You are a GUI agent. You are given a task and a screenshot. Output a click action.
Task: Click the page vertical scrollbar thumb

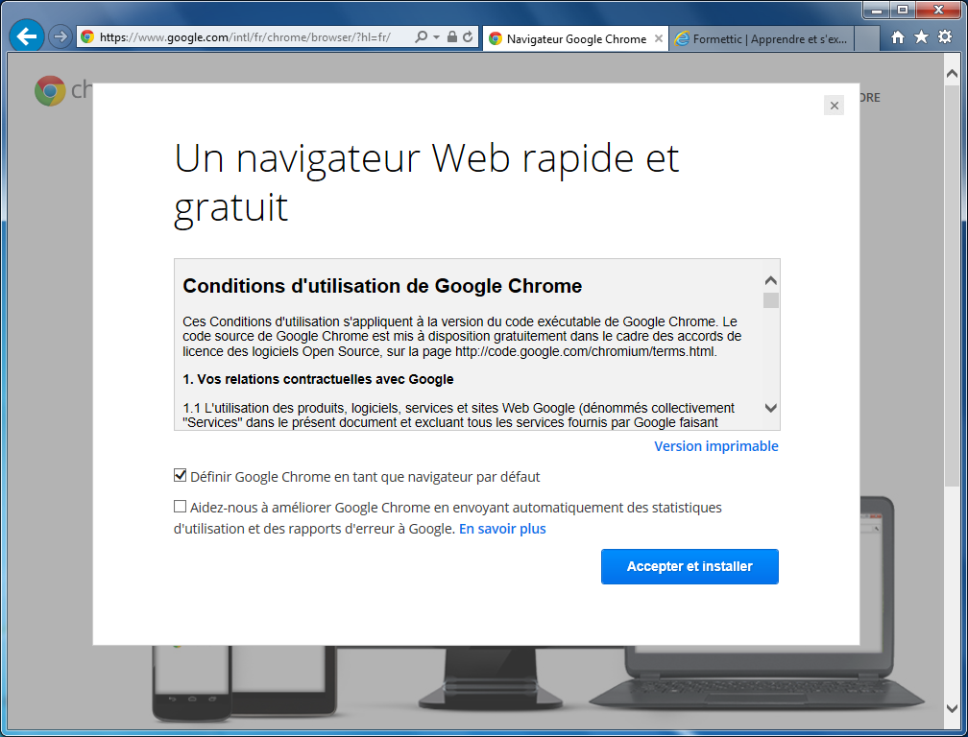952,286
